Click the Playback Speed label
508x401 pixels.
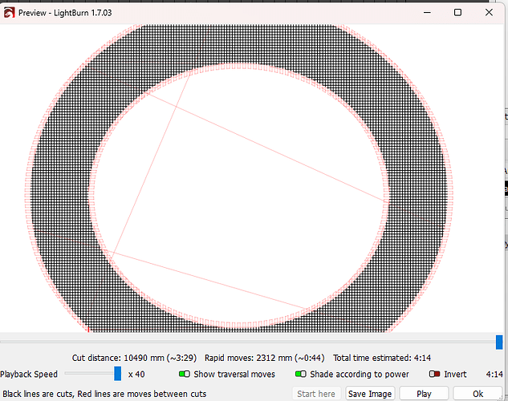pos(29,375)
